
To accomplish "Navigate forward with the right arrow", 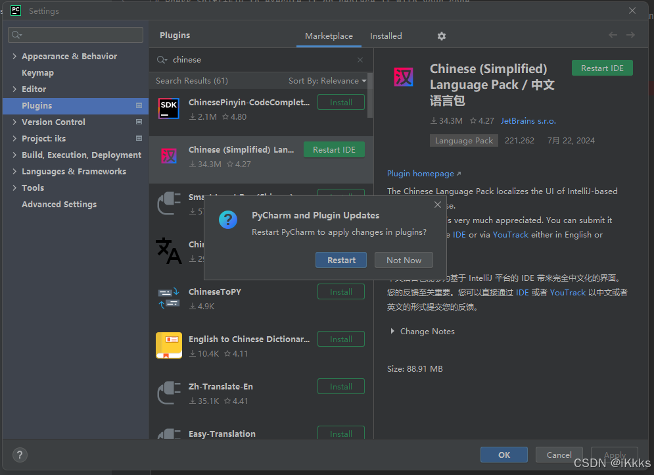I will (x=630, y=35).
